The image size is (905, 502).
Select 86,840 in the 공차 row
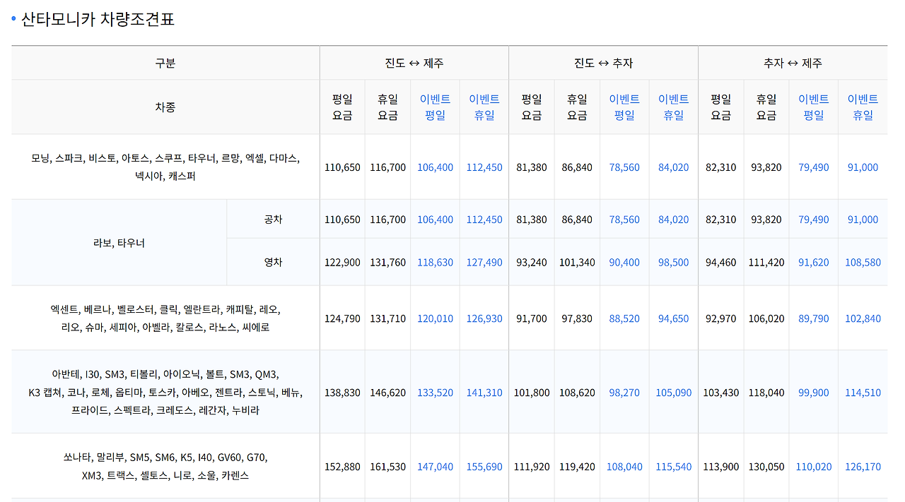577,220
